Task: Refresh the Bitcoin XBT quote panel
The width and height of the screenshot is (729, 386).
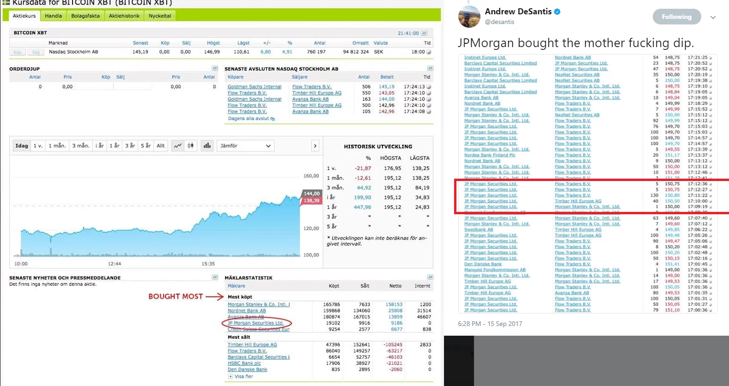Action: click(x=424, y=33)
